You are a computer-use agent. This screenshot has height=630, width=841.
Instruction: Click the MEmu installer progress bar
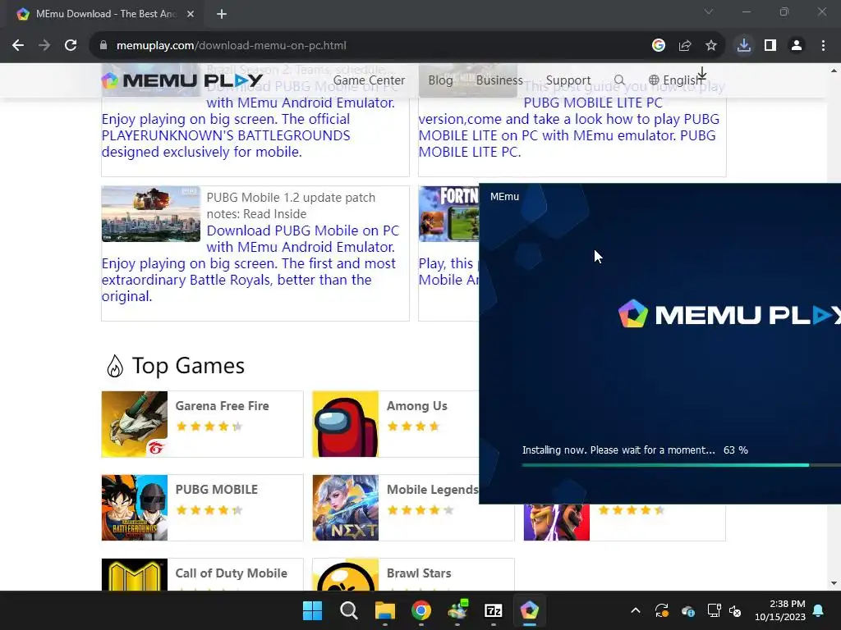coord(681,465)
